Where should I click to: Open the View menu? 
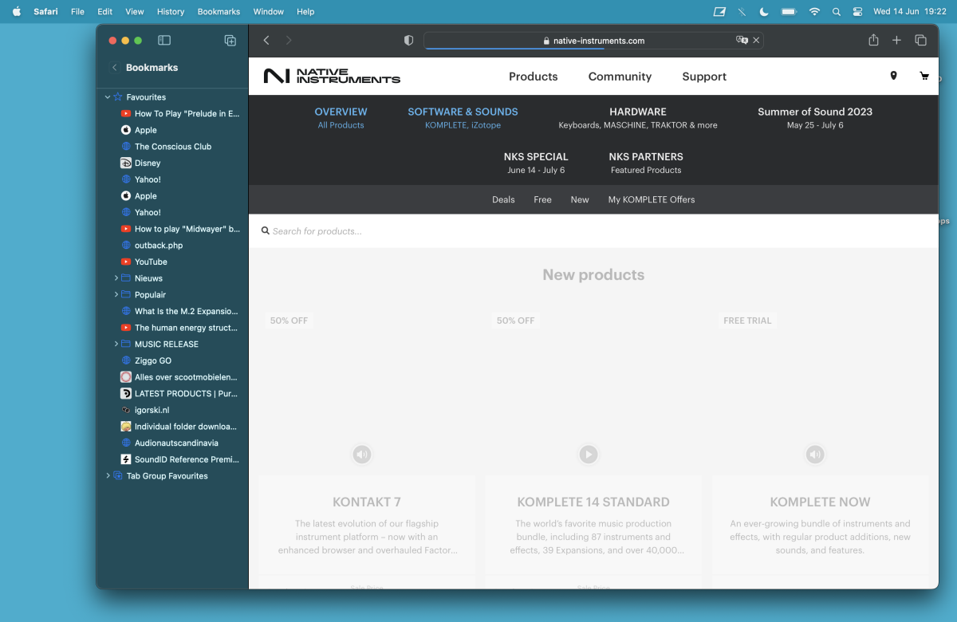[135, 11]
